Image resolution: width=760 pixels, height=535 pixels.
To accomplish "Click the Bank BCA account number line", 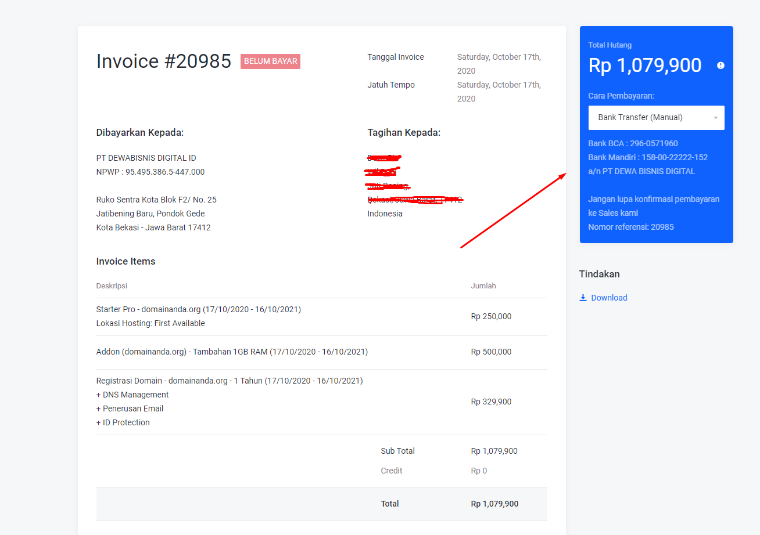I will point(633,143).
